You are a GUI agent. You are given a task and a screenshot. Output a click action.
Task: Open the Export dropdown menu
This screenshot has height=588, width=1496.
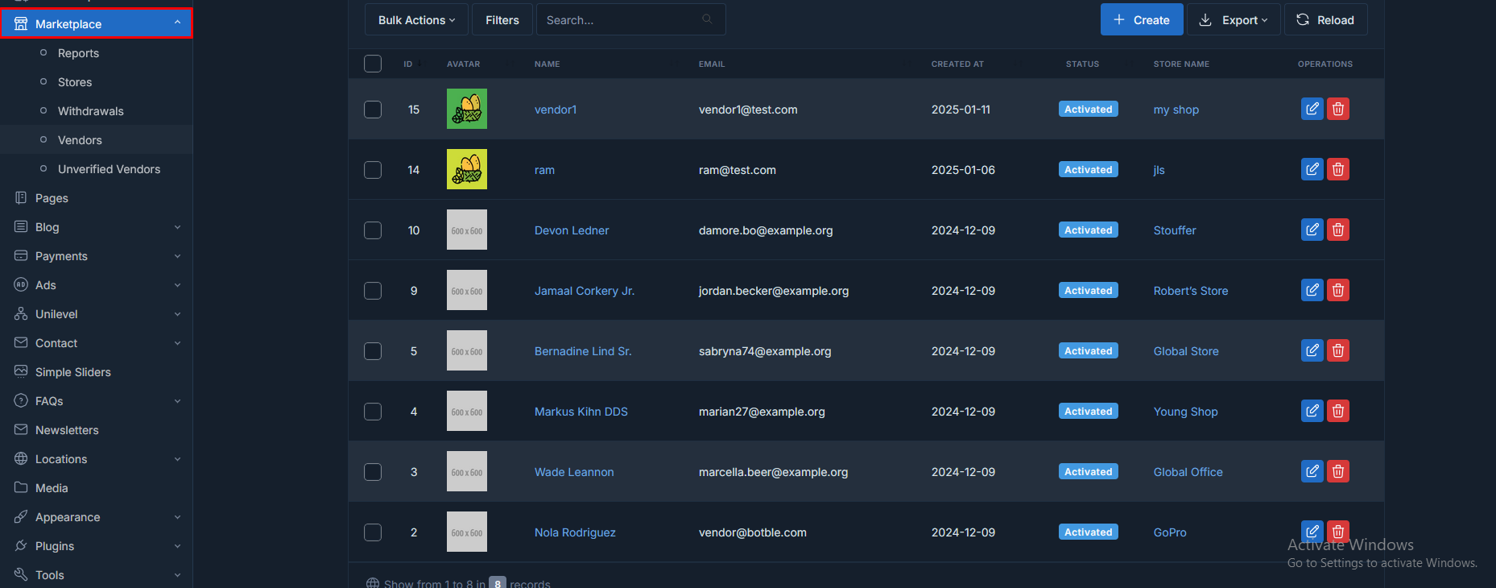[x=1233, y=20]
